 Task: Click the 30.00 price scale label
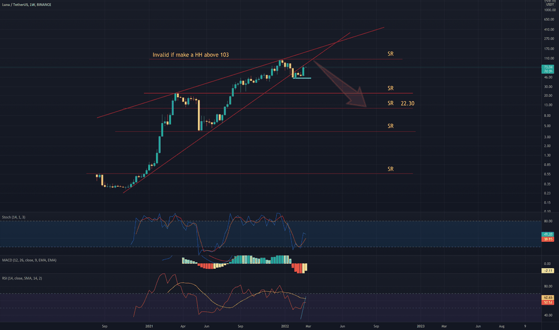[549, 86]
